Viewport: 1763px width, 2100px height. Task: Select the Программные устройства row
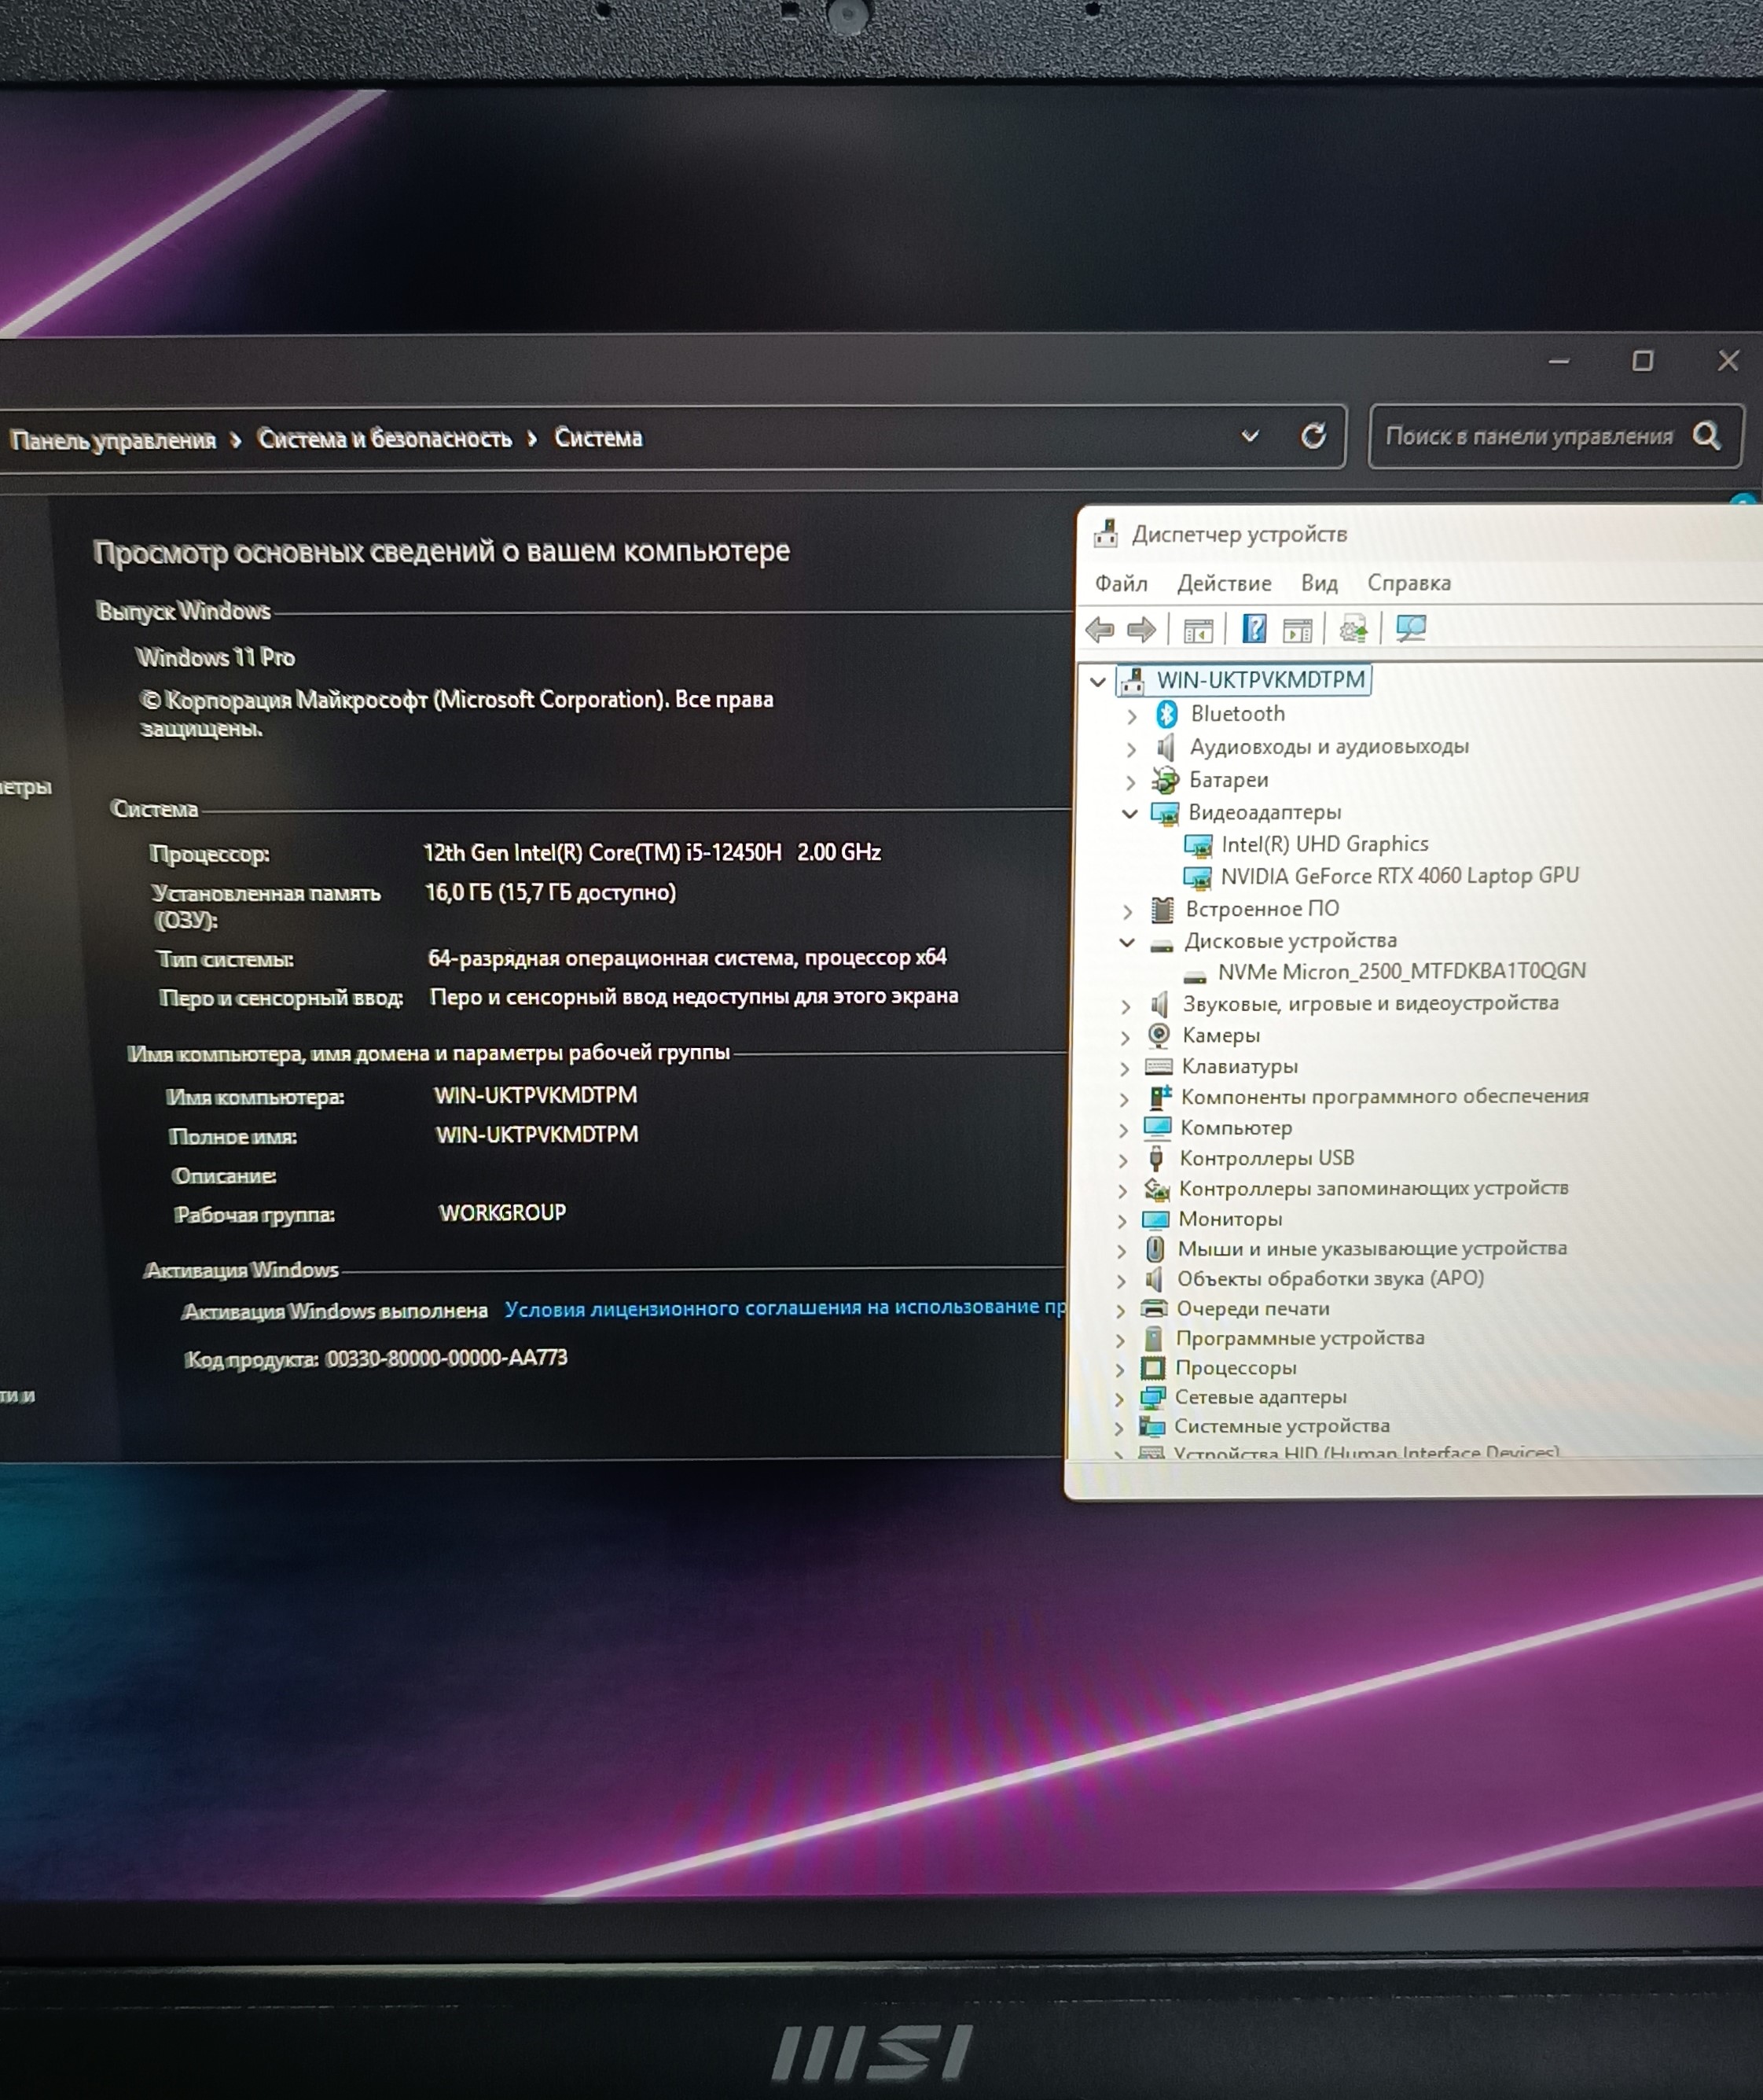pyautogui.click(x=1300, y=1338)
